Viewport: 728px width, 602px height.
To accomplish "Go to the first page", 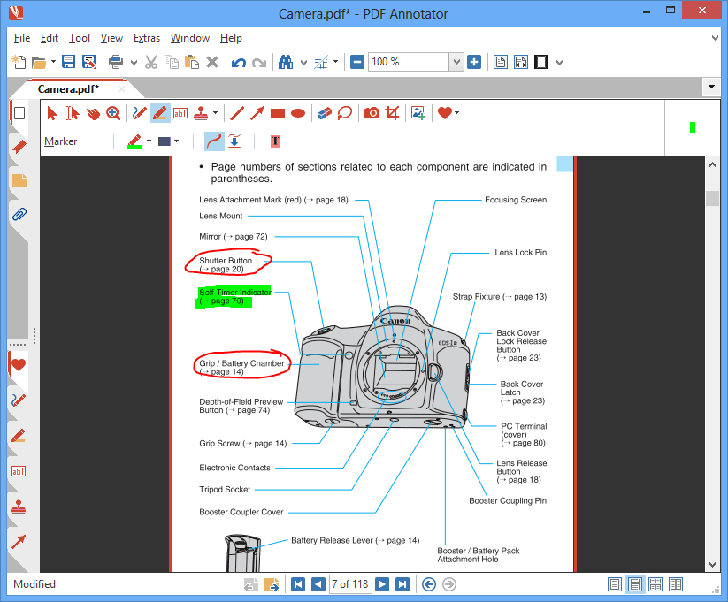I will [x=298, y=584].
